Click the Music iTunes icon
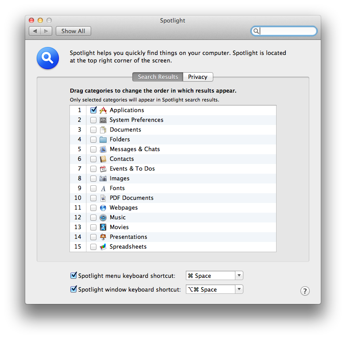Image resolution: width=346 pixels, height=339 pixels. coord(103,218)
